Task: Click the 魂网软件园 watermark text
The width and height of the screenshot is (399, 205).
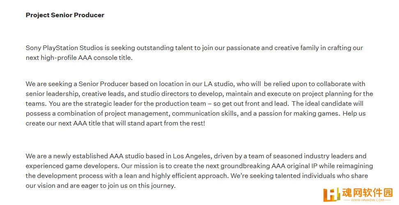Action: (367, 193)
